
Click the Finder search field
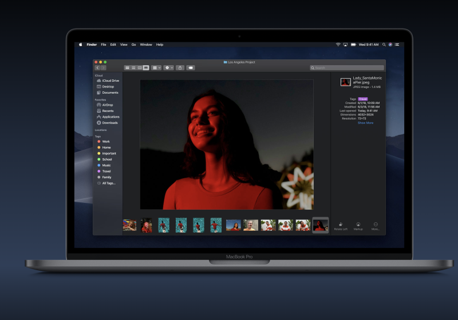[x=346, y=67]
